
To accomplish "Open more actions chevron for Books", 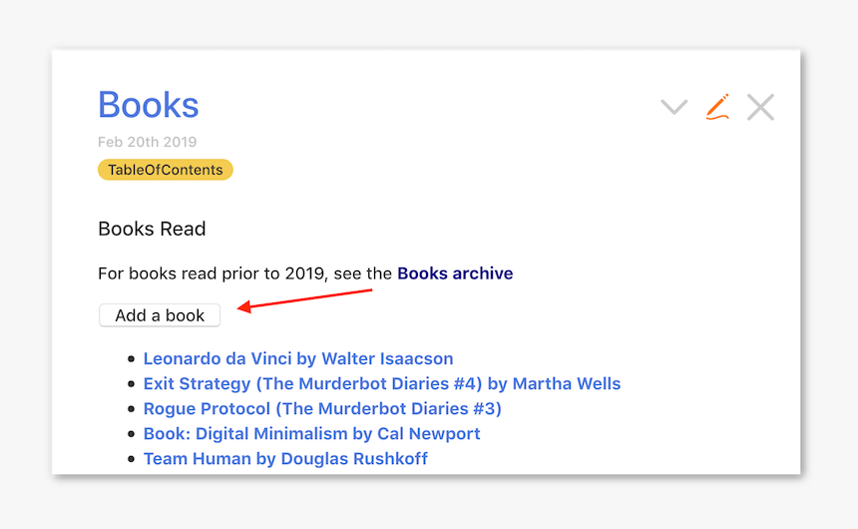I will [674, 107].
